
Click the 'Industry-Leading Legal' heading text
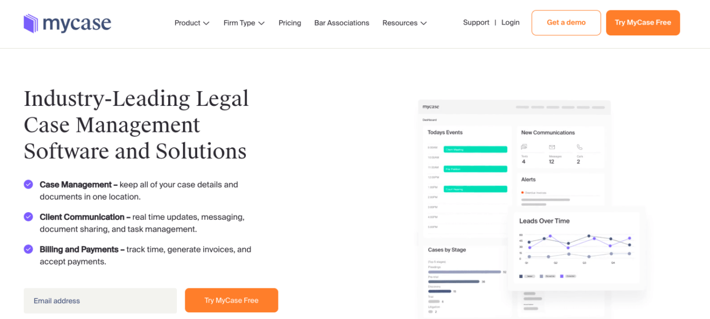pyautogui.click(x=136, y=99)
